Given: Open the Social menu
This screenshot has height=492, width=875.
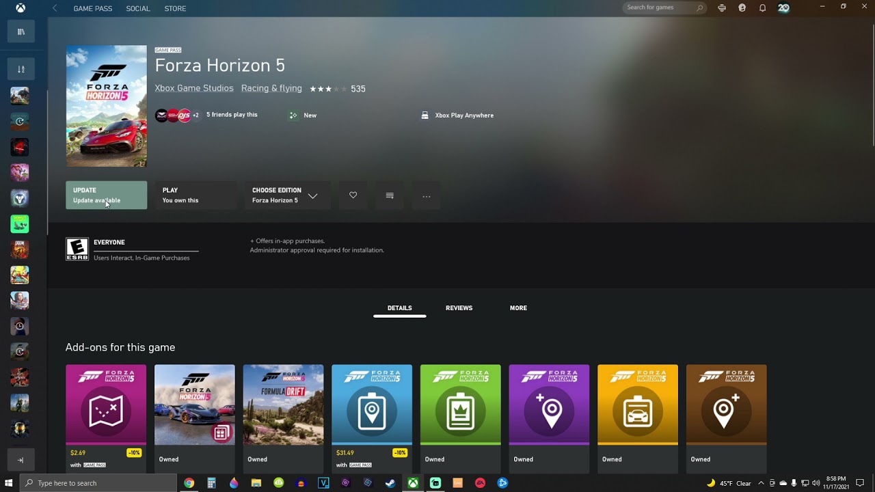Looking at the screenshot, I should pyautogui.click(x=138, y=8).
